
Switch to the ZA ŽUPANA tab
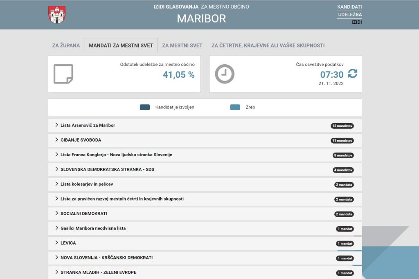(66, 45)
